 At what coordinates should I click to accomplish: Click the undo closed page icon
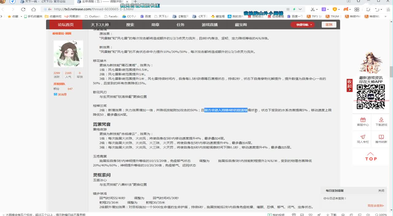point(377,9)
